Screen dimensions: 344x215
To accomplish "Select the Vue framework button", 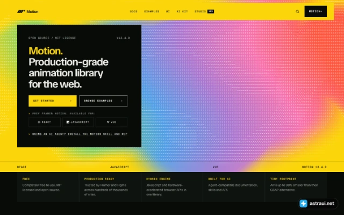I will [x=111, y=122].
